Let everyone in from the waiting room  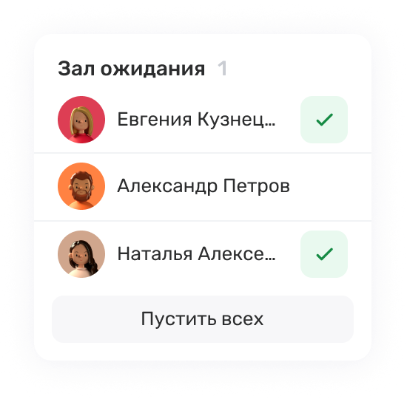point(203,319)
